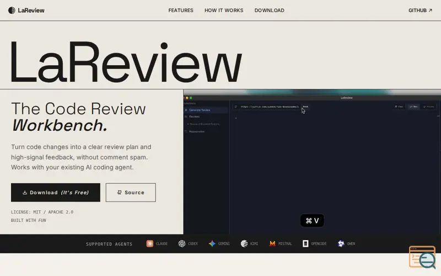Click the Gemini agent icon

click(212, 243)
